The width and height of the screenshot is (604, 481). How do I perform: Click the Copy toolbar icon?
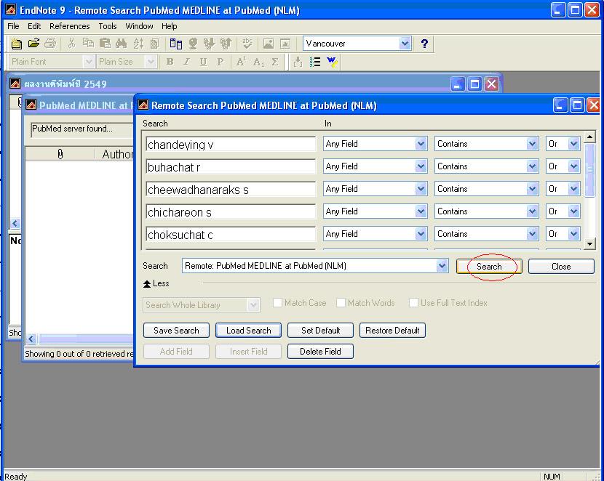(88, 43)
